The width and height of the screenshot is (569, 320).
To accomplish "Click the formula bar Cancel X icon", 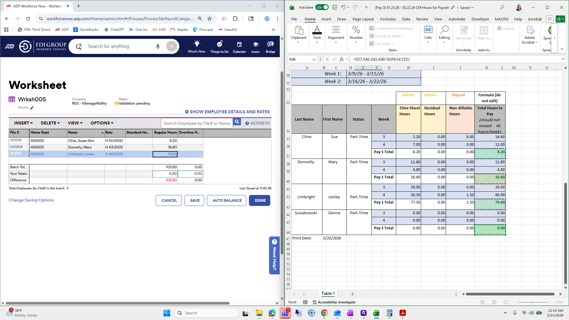I will click(327, 59).
